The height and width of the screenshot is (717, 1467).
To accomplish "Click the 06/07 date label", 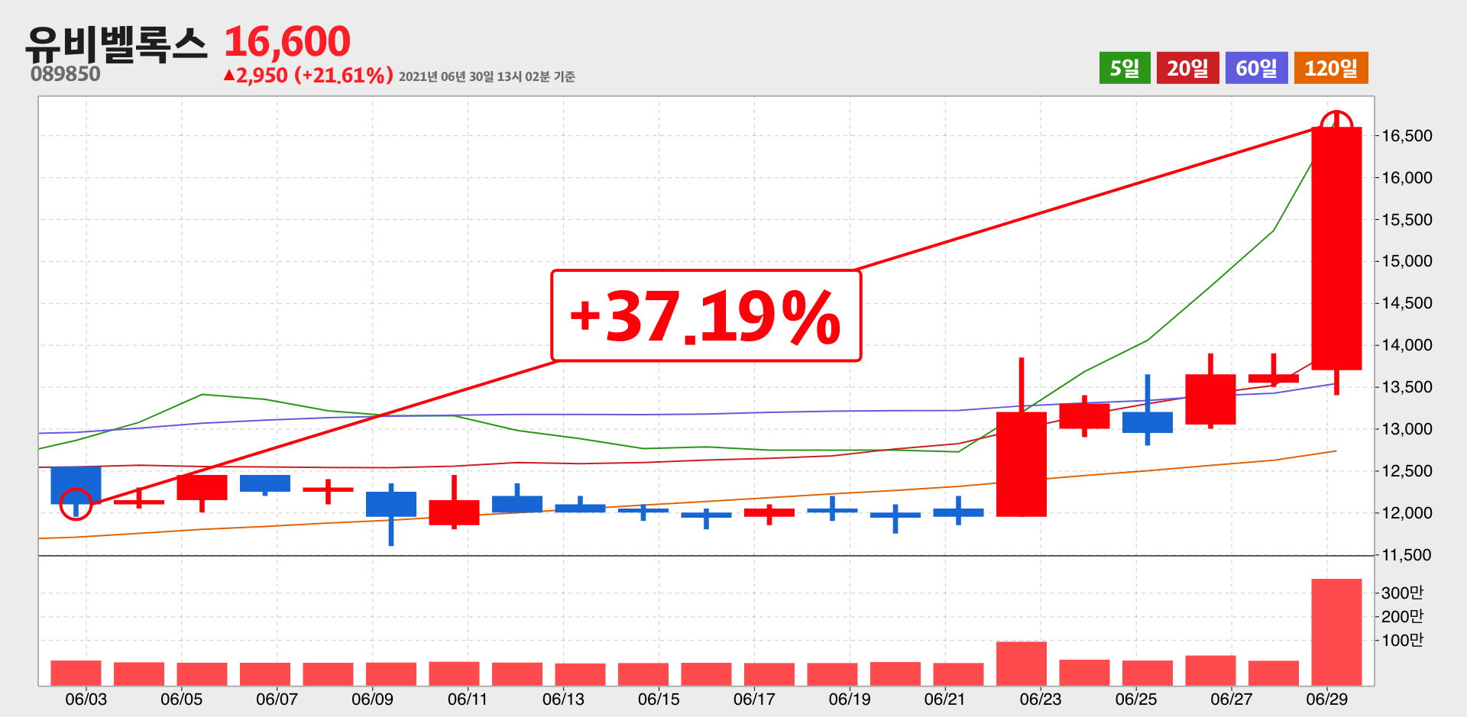I will 277,699.
